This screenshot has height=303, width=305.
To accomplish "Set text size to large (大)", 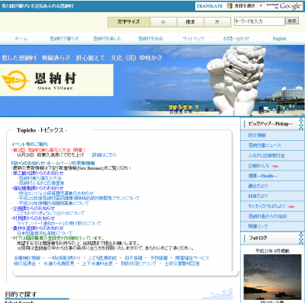I will [217, 22].
